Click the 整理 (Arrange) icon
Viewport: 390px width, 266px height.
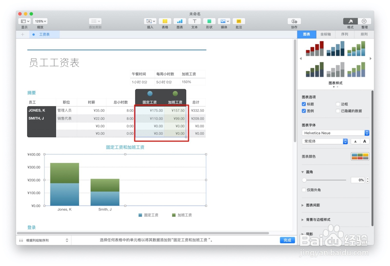pyautogui.click(x=363, y=21)
